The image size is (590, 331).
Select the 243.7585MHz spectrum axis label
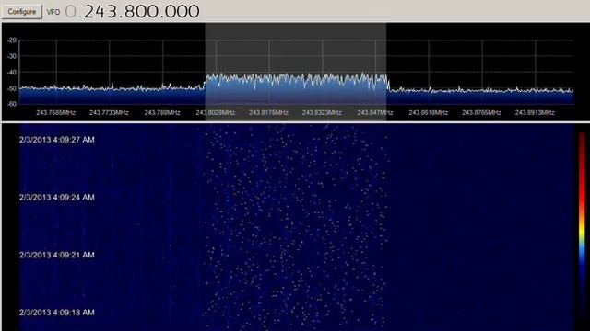pos(55,112)
